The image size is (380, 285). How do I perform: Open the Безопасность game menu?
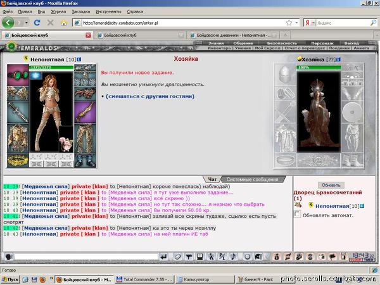(x=282, y=43)
